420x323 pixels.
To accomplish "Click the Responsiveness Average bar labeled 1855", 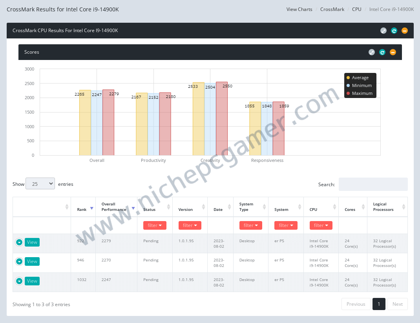I will [255, 129].
